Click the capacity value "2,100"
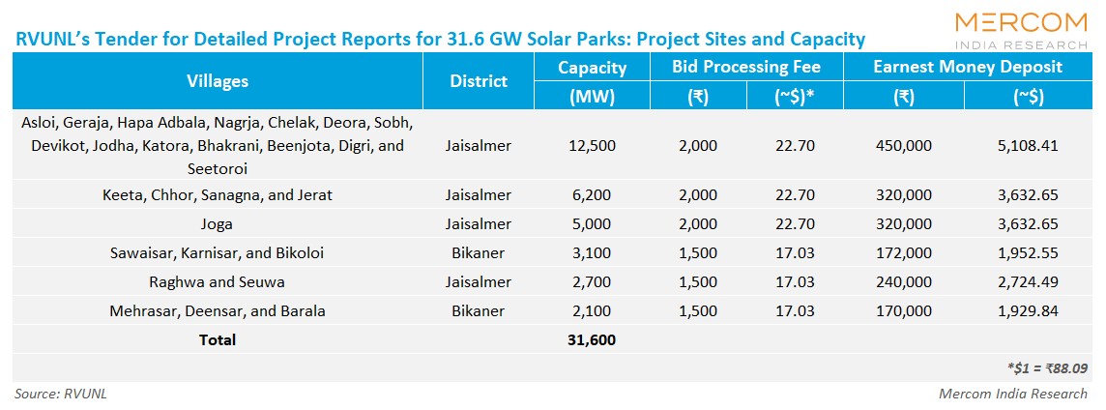The image size is (1106, 410). pyautogui.click(x=592, y=310)
